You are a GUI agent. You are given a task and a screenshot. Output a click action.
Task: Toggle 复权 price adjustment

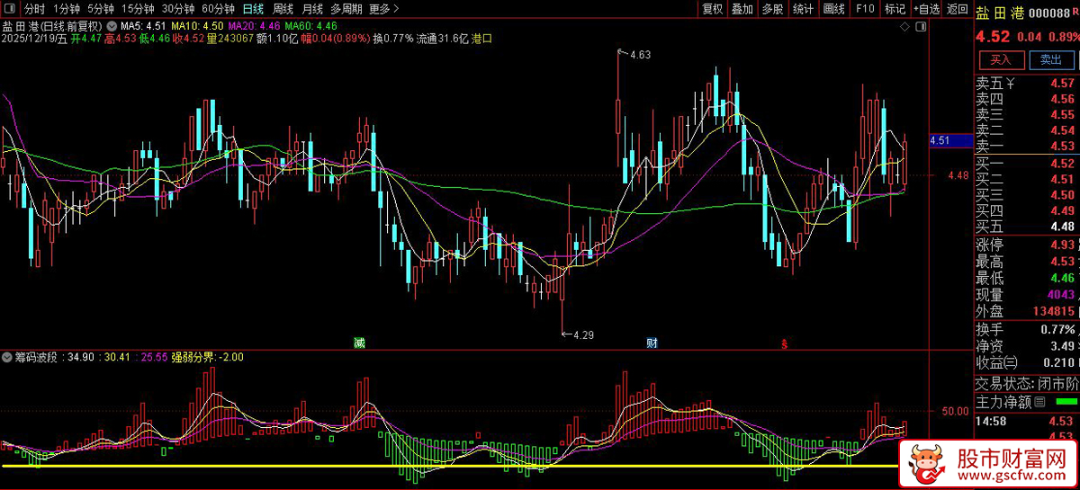tap(713, 9)
